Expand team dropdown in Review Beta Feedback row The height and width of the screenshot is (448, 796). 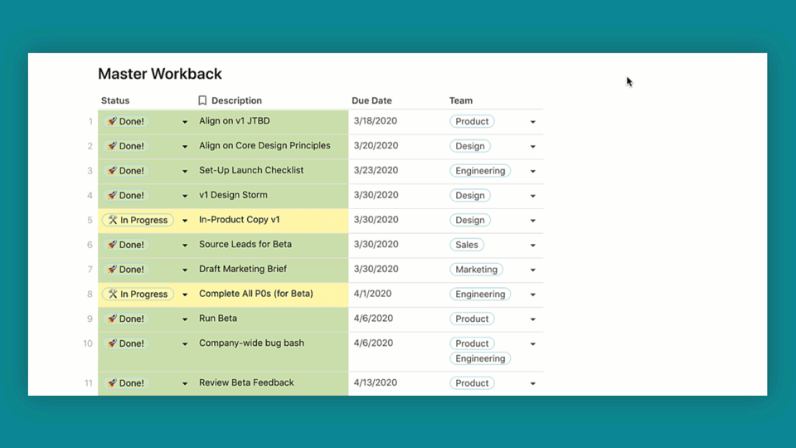click(532, 383)
